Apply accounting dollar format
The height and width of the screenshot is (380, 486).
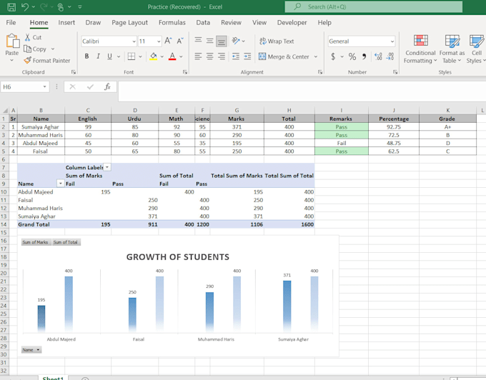tap(333, 56)
